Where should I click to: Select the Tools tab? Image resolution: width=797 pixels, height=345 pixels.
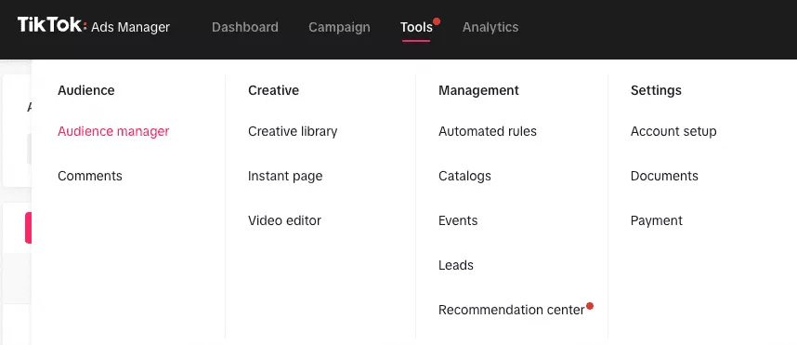[x=416, y=27]
